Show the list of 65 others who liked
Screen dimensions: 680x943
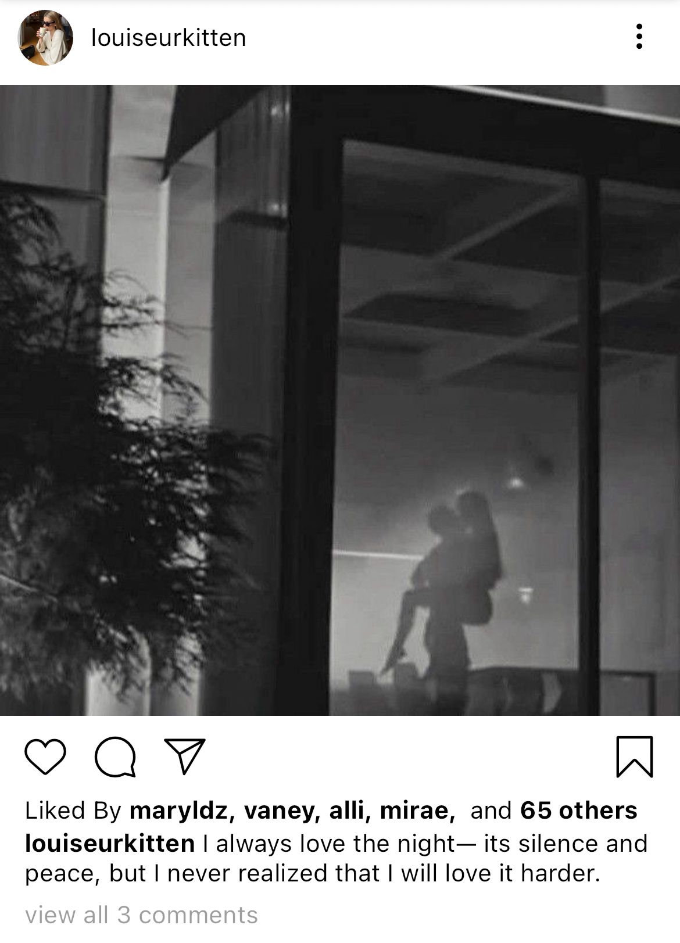578,810
